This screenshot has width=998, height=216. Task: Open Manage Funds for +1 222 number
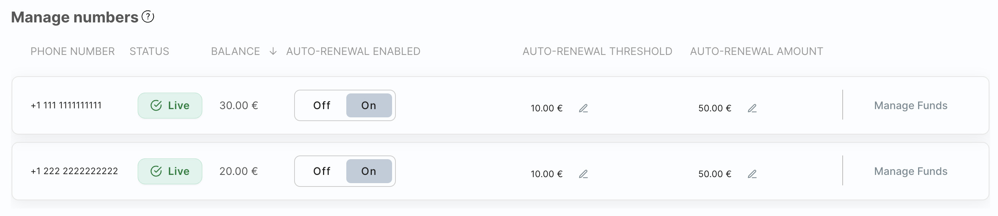910,171
